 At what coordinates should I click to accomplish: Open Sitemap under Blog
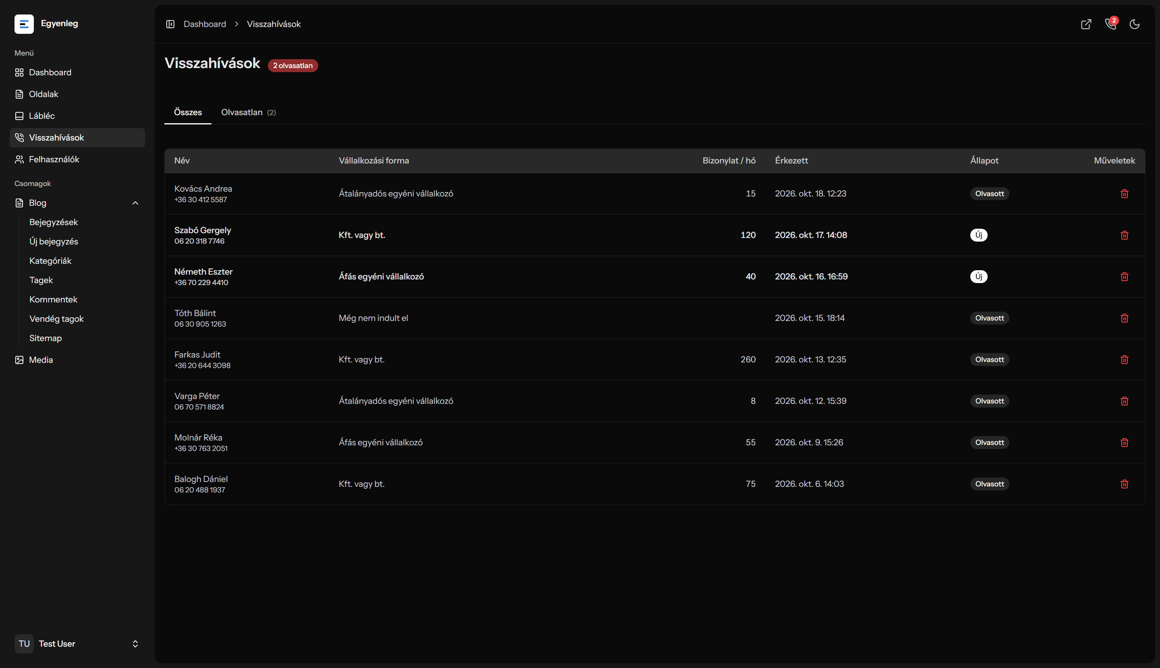pos(46,338)
